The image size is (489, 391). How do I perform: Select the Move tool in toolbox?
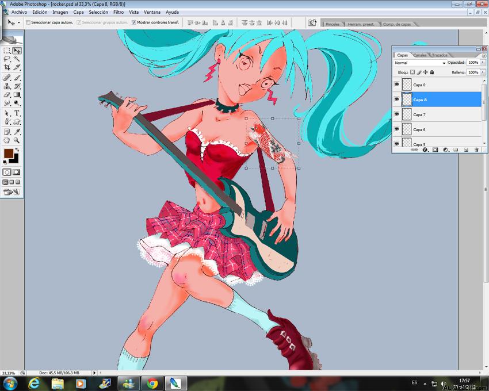tap(17, 51)
